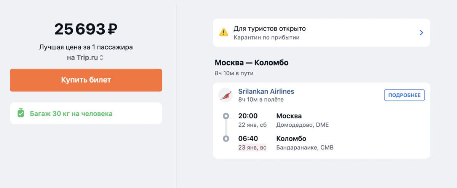The width and height of the screenshot is (457, 188).
Task: Click the green baggage suitcase icon
Action: pos(21,113)
